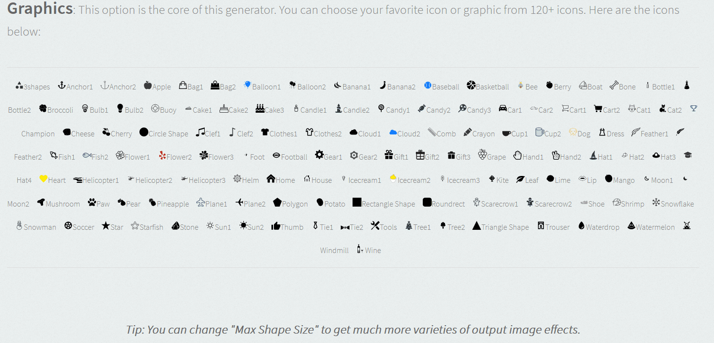Select the Helicopter1 icon

click(78, 179)
